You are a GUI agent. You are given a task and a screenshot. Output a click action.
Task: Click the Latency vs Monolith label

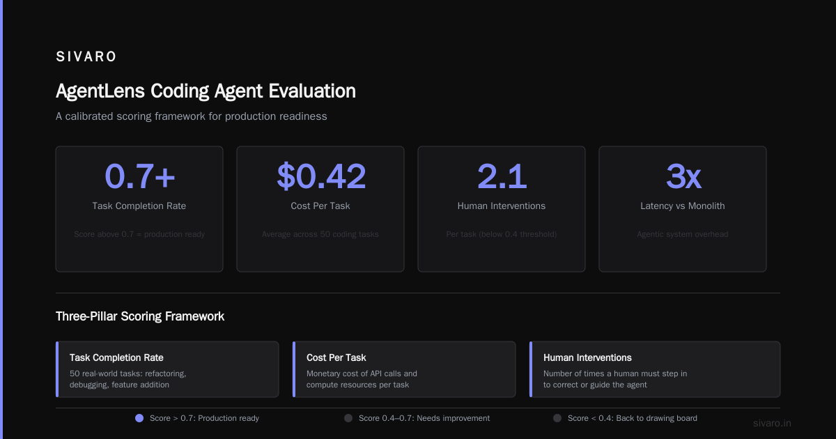(683, 206)
